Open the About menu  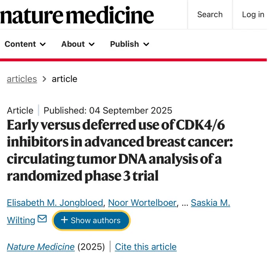78,44
